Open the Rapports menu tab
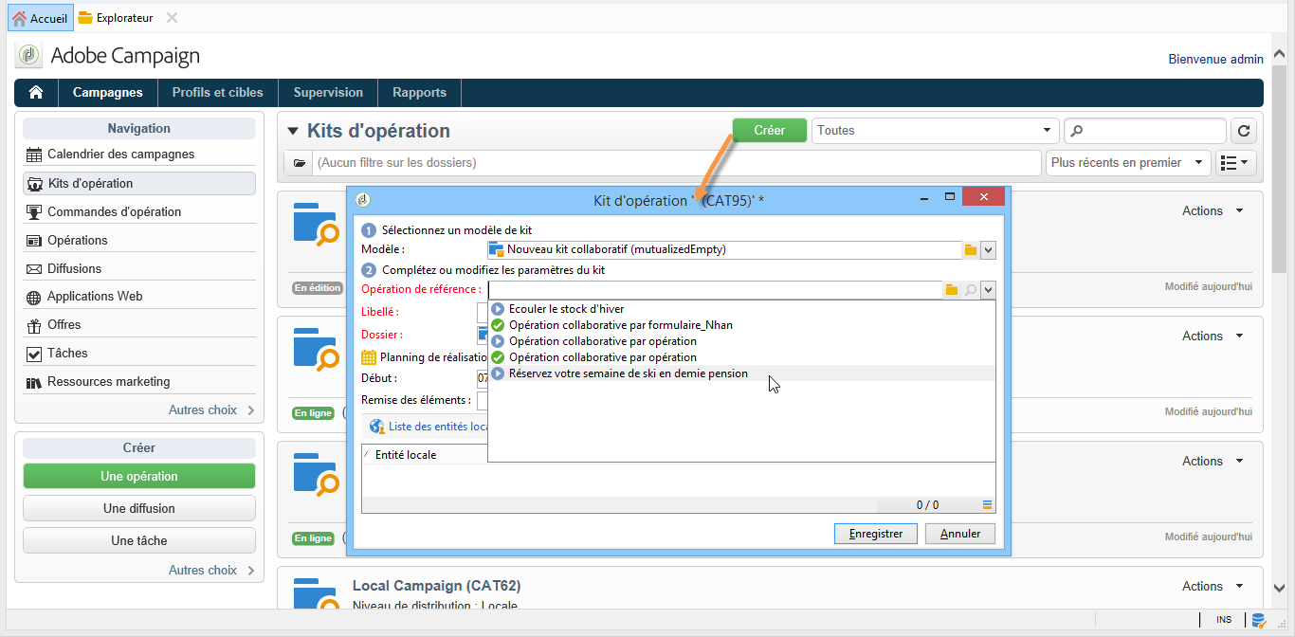Screen dimensions: 1295x637 pyautogui.click(x=420, y=92)
